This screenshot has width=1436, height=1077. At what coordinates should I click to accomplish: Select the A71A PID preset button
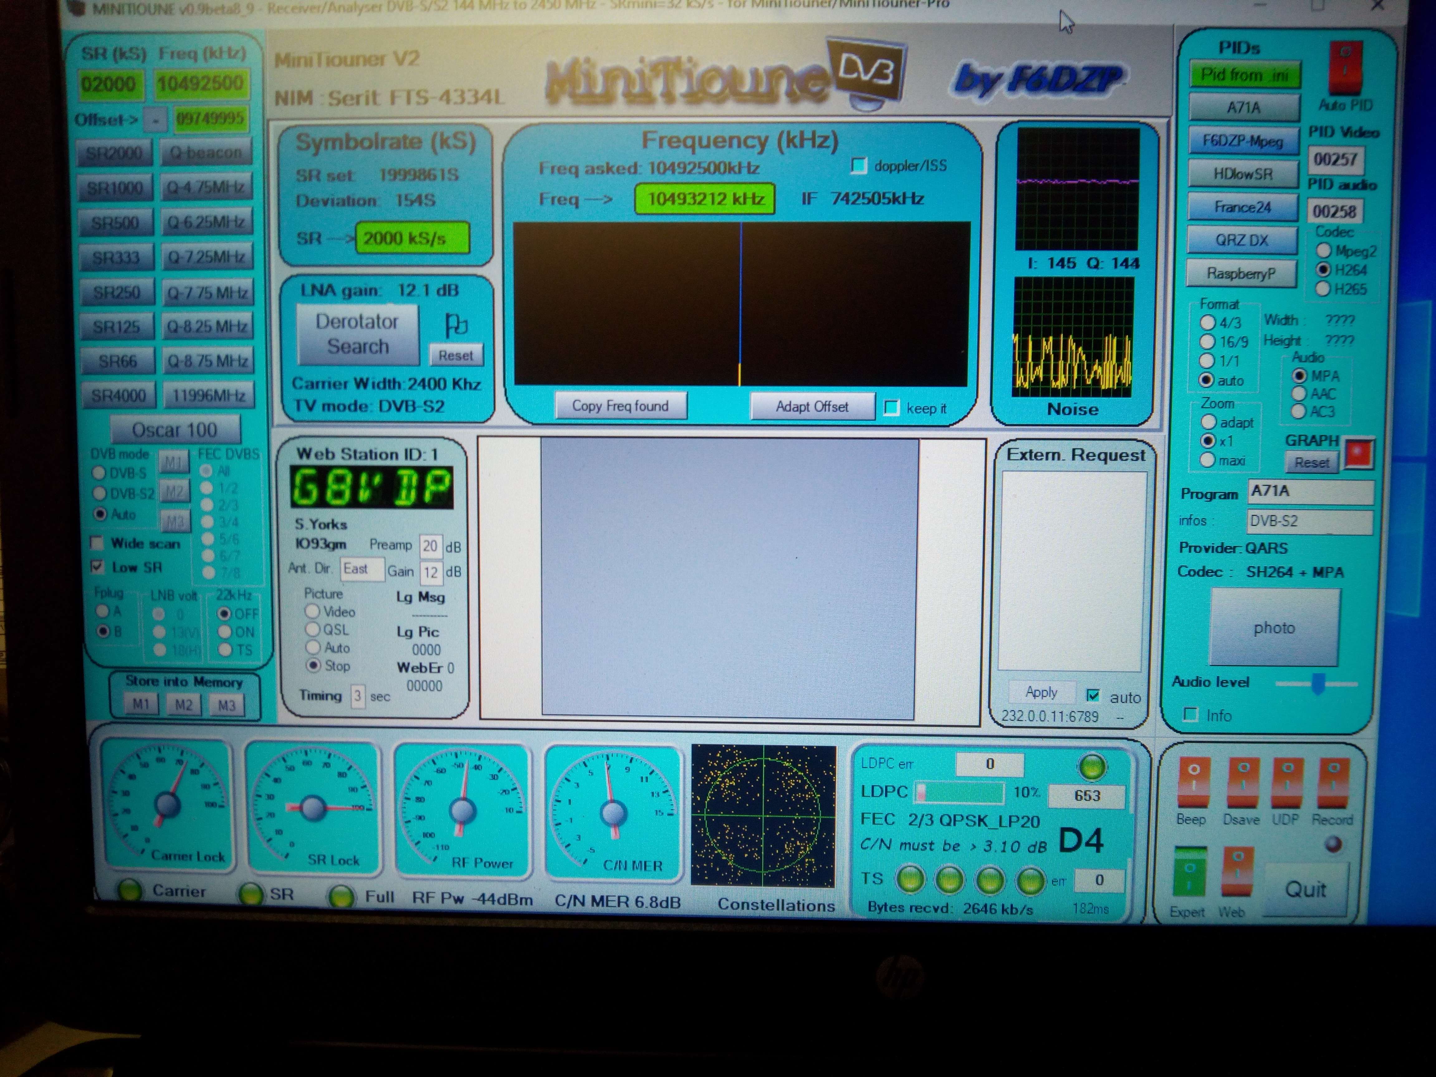coord(1244,107)
